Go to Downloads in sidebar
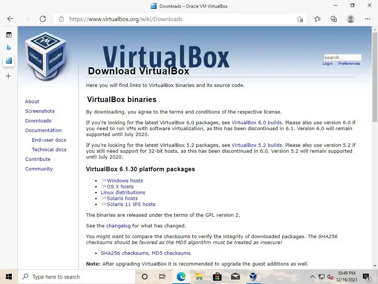Screen dimensions: 378x284 pos(38,121)
